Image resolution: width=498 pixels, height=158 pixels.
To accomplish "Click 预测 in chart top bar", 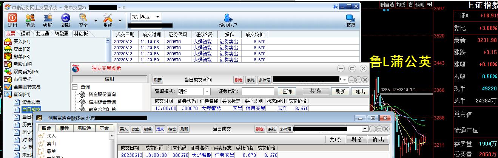I will 419,5.
